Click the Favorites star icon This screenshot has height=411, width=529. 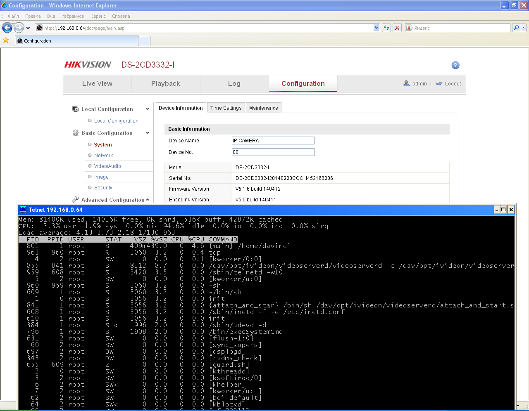click(x=6, y=40)
